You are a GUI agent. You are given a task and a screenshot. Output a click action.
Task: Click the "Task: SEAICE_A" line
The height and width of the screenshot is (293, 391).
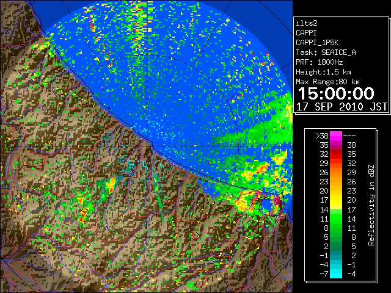point(326,52)
